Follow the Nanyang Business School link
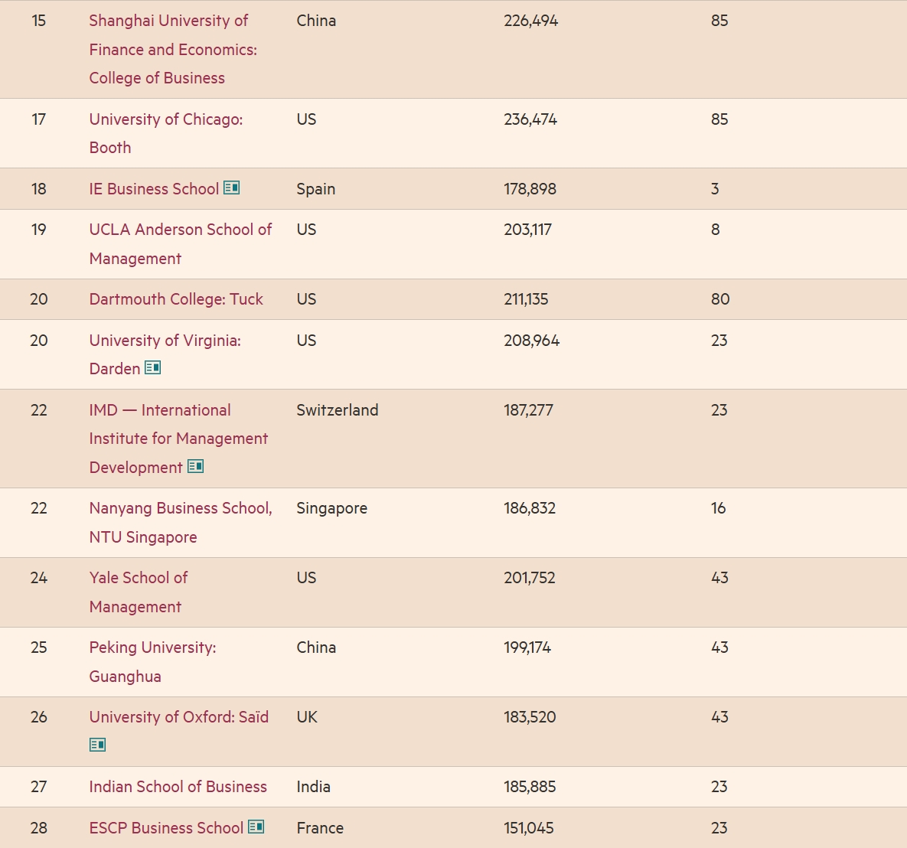 click(181, 522)
